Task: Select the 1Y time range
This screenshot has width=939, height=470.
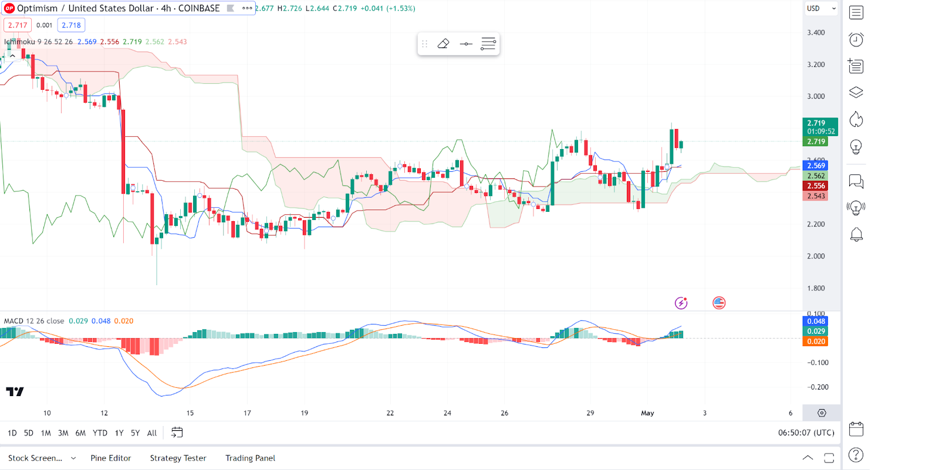Action: pyautogui.click(x=119, y=433)
